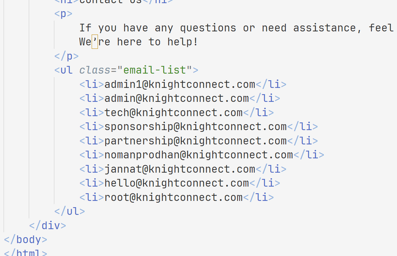The height and width of the screenshot is (256, 397).
Task: Put caret in hello@knightconnect.com
Action: pyautogui.click(x=177, y=183)
